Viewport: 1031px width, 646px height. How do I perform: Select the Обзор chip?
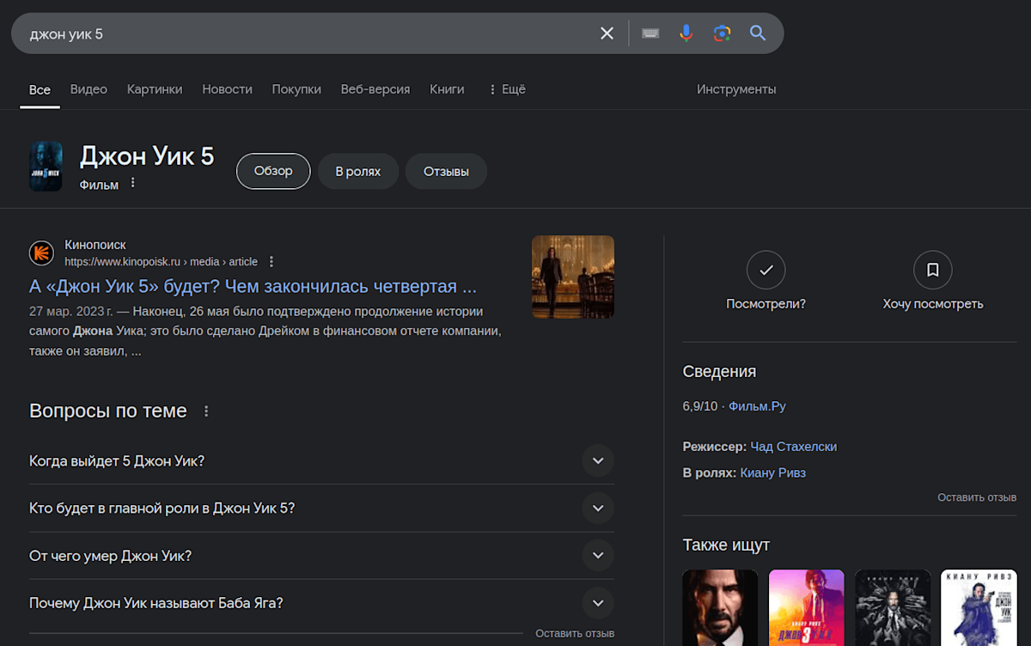tap(273, 171)
